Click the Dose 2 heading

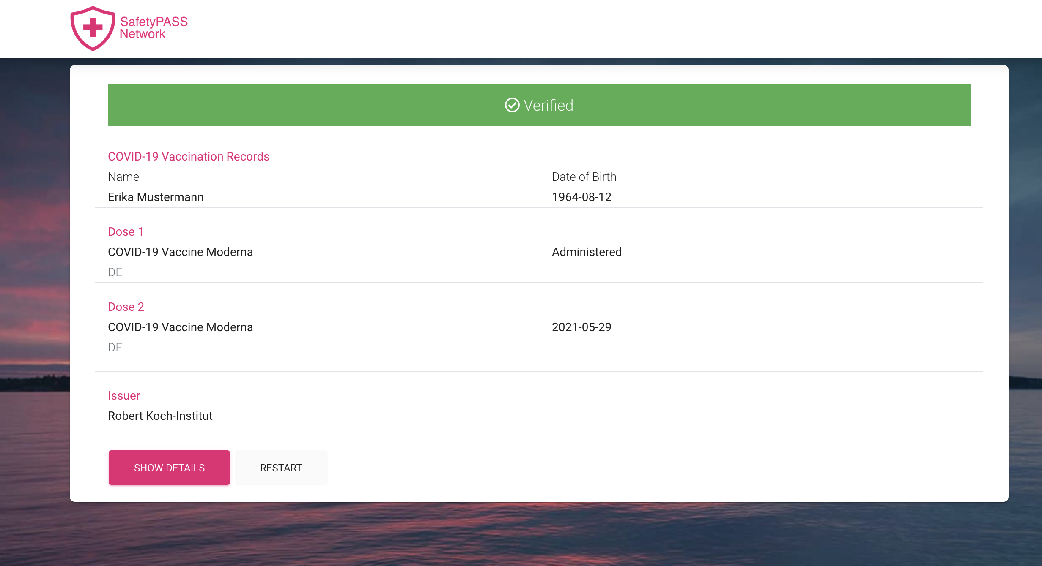pos(126,307)
